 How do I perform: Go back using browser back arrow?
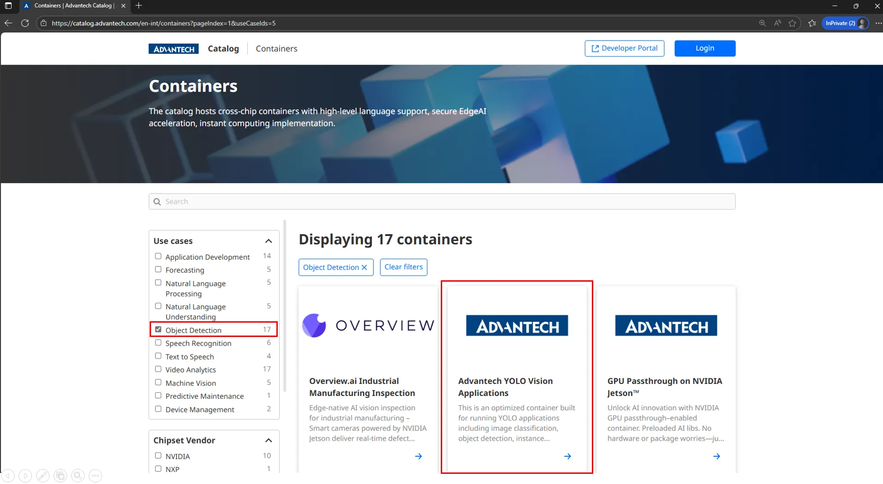[8, 23]
